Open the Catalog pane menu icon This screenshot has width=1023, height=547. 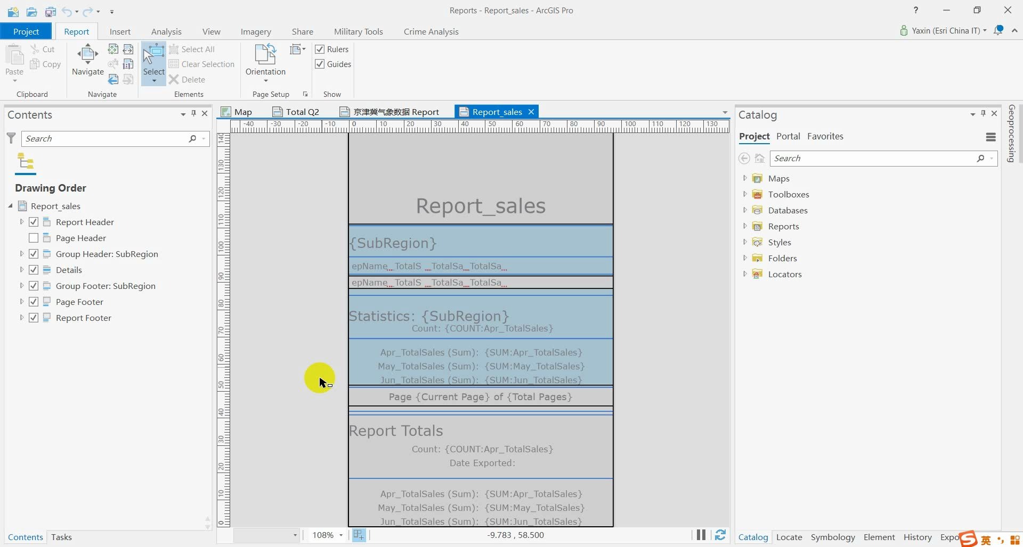[991, 137]
